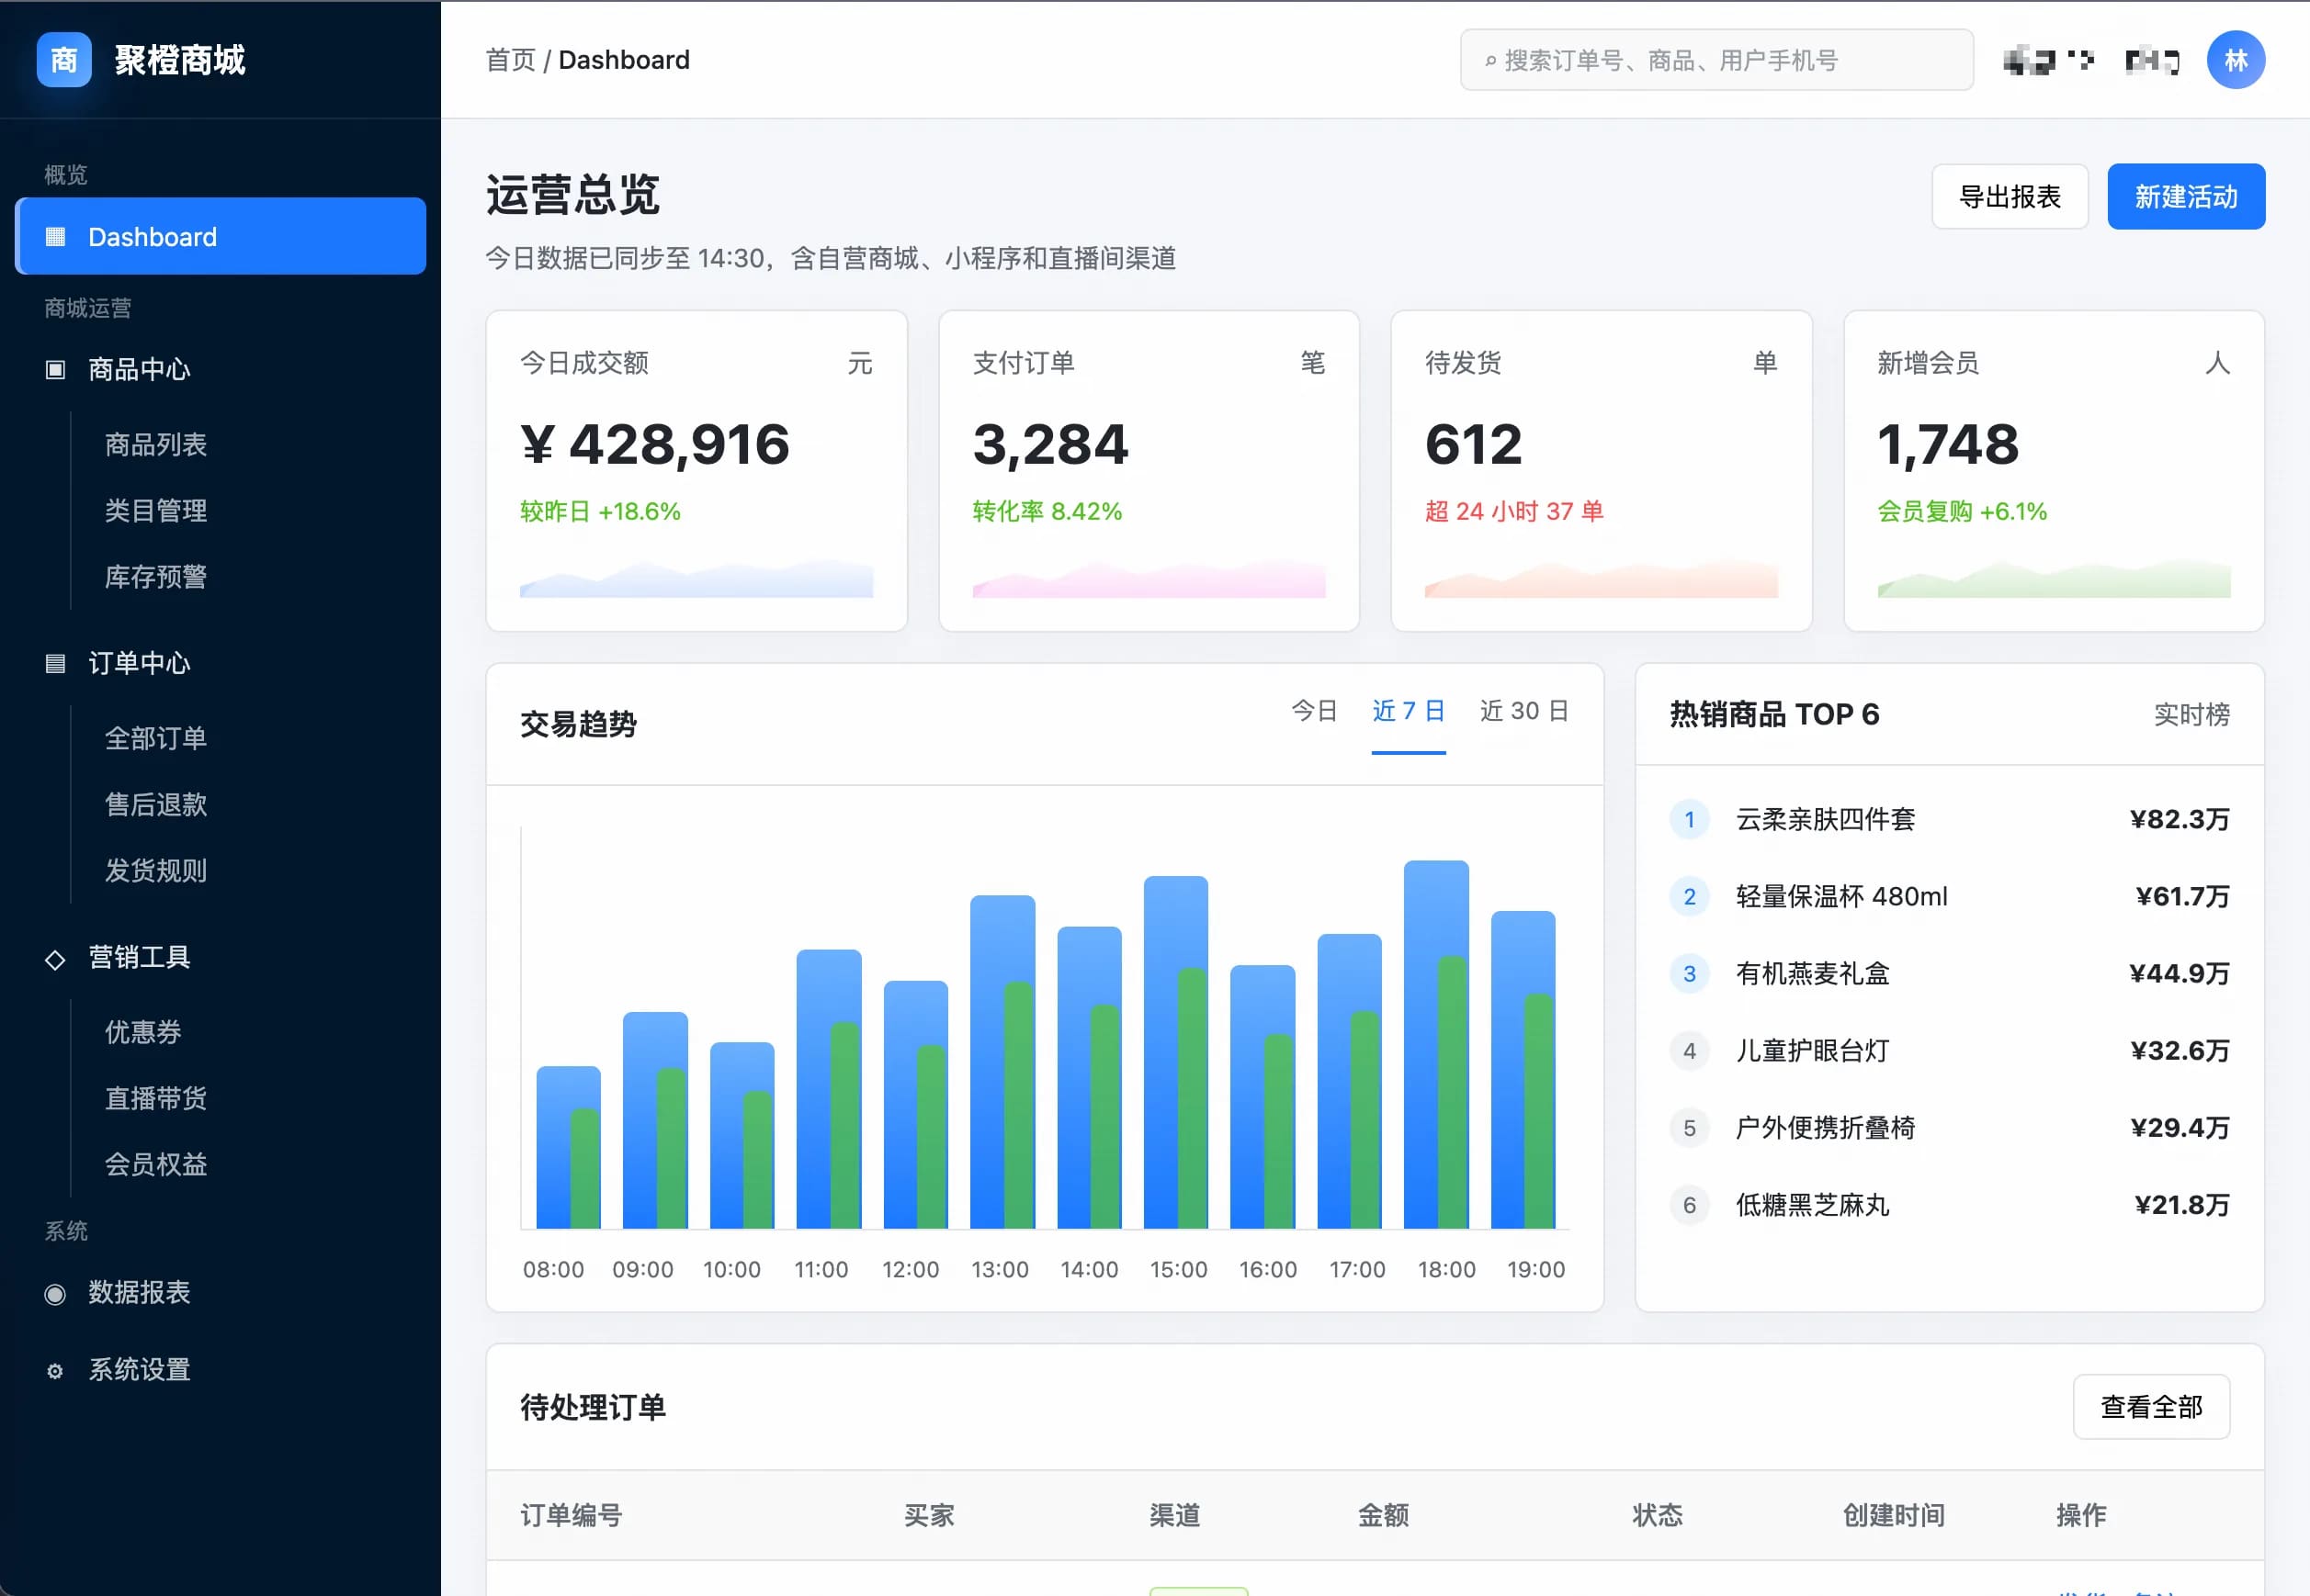Go to 优惠券 under 营销工具
This screenshot has width=2310, height=1596.
[x=143, y=1032]
